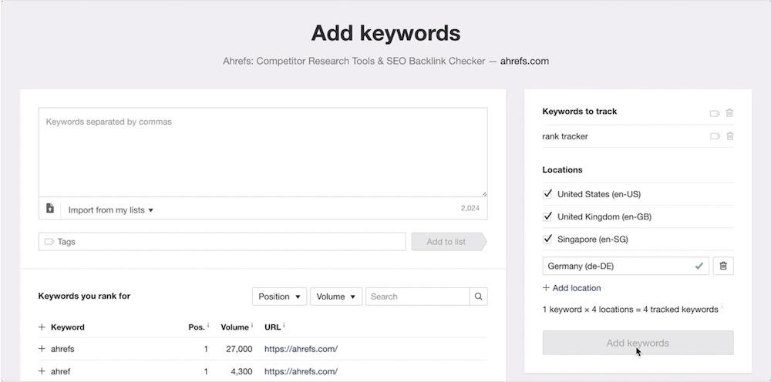Image resolution: width=771 pixels, height=382 pixels.
Task: Click the plus icon beside Keyword header
Action: pyautogui.click(x=42, y=327)
